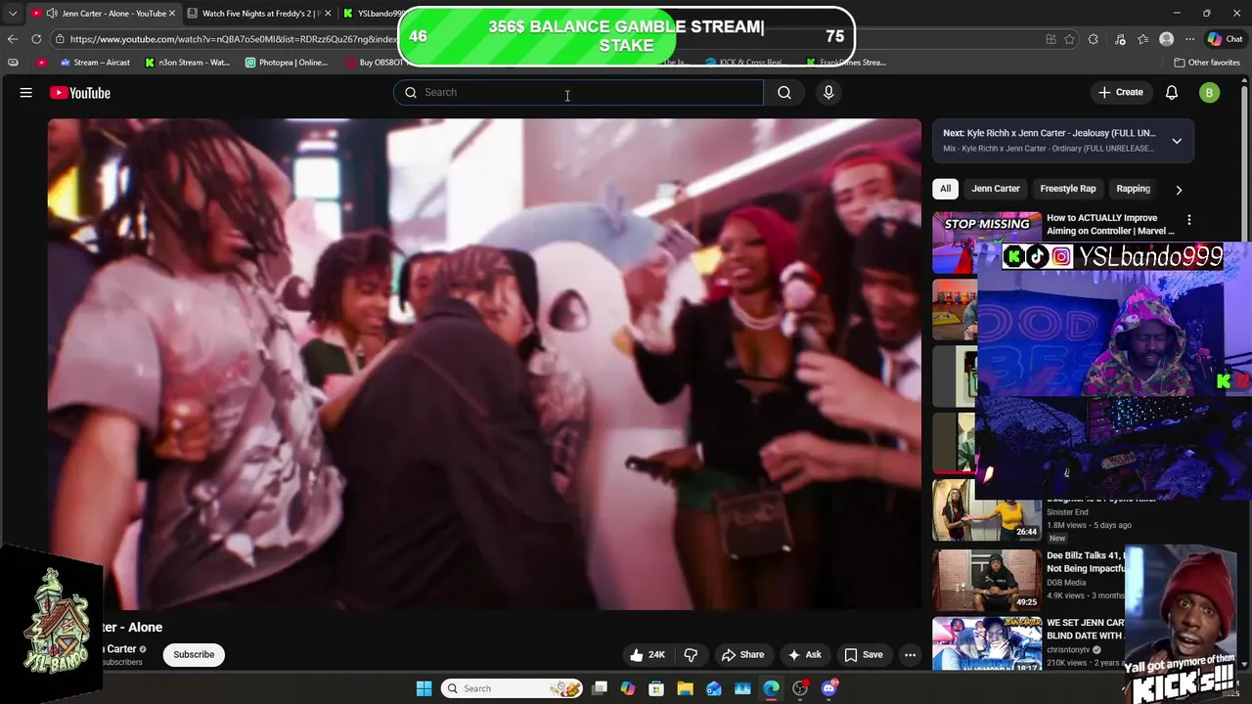Like the video with thumbs up
Screen dimensions: 1252x704
(647, 655)
